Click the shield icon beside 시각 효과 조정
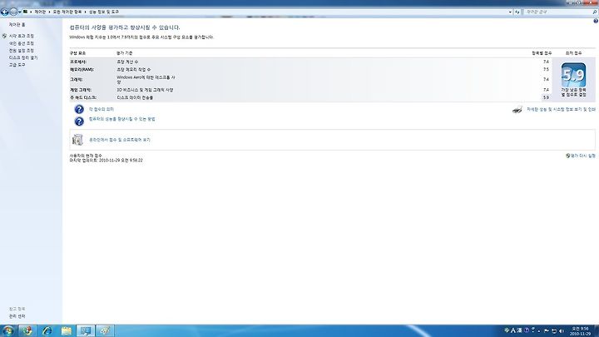The height and width of the screenshot is (337, 599). [x=4, y=36]
